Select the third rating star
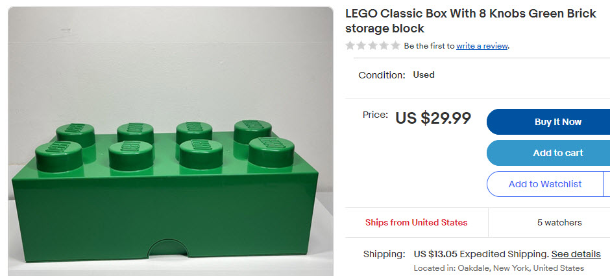The image size is (610, 276). [372, 46]
